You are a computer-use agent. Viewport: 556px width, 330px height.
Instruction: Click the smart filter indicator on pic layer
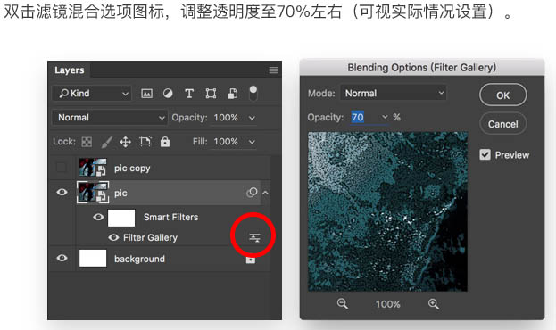[252, 193]
